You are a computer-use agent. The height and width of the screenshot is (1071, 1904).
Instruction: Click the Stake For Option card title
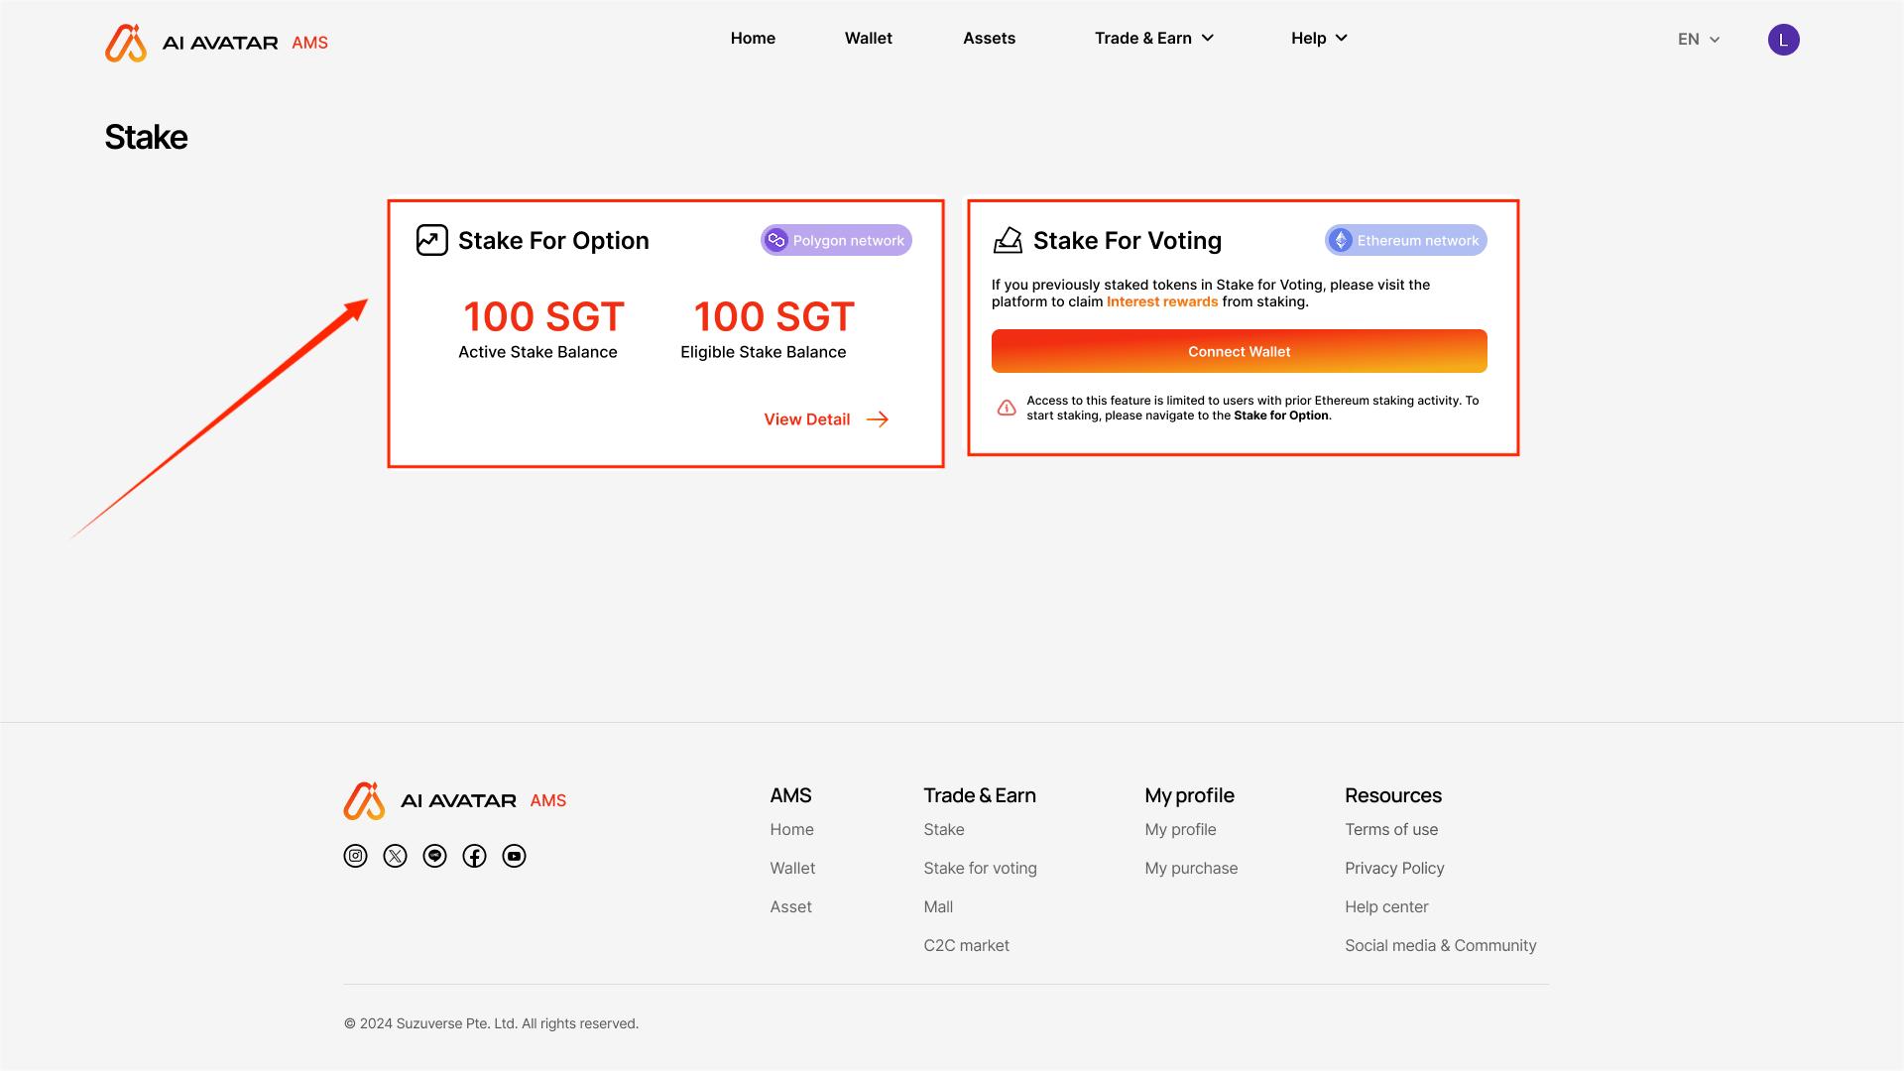click(553, 240)
